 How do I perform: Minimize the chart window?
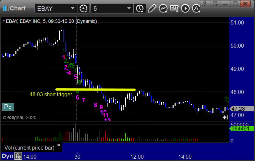[225, 4]
